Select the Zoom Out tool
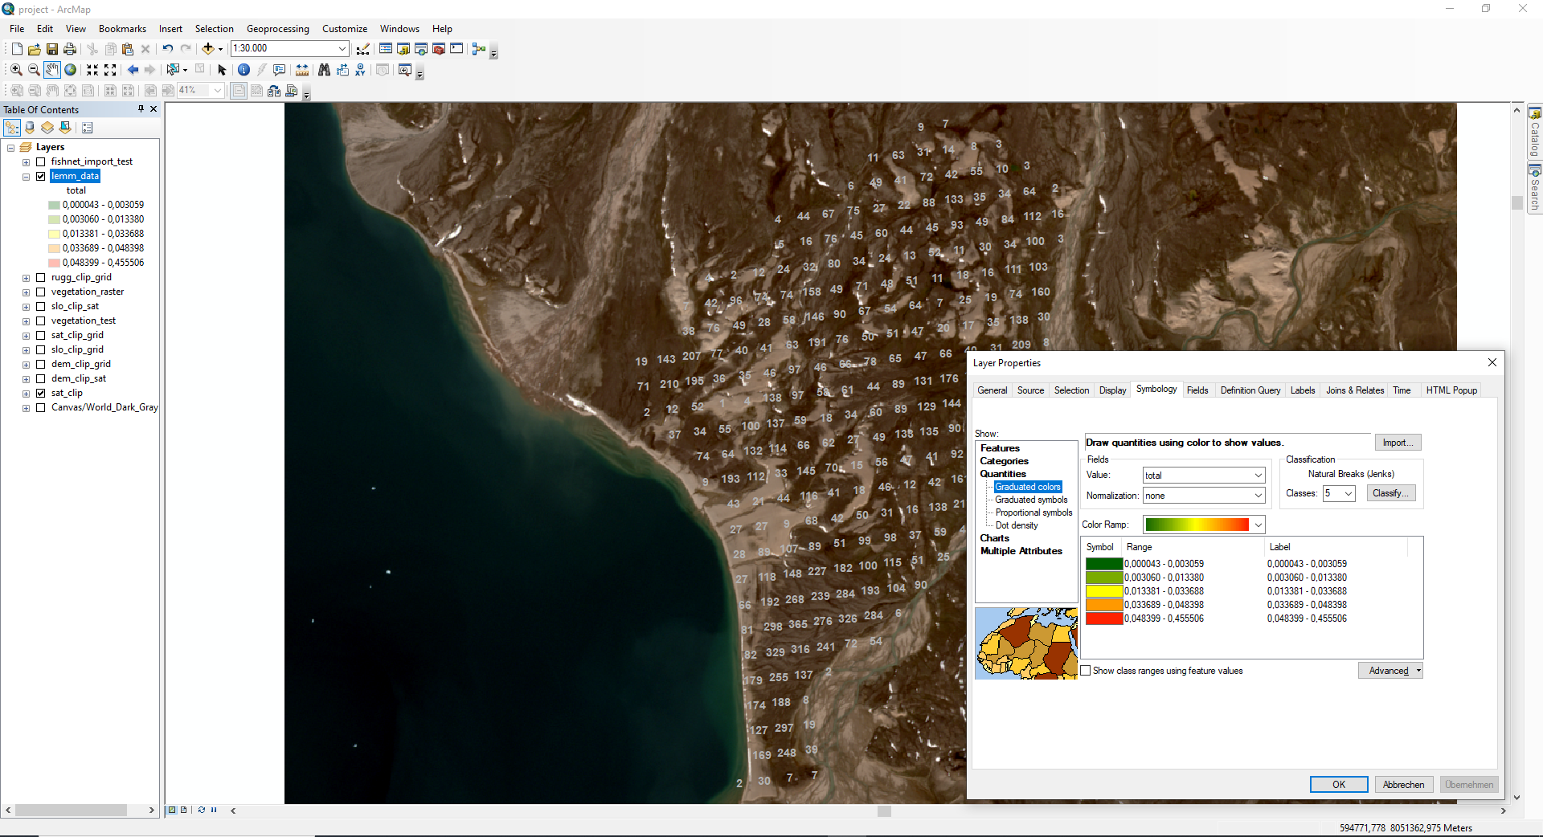 click(34, 70)
